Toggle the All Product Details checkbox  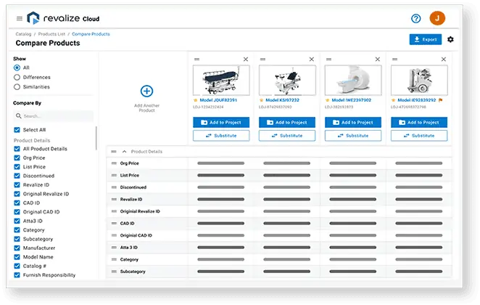17,149
